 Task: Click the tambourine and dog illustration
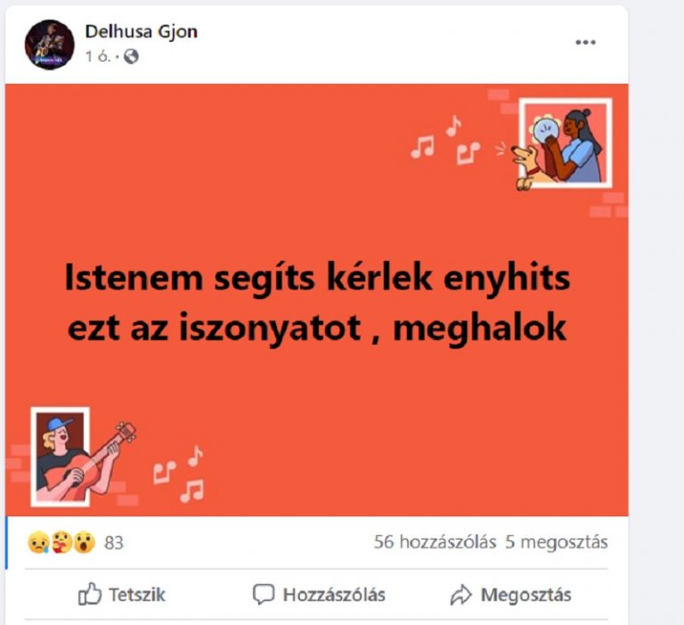pyautogui.click(x=562, y=145)
